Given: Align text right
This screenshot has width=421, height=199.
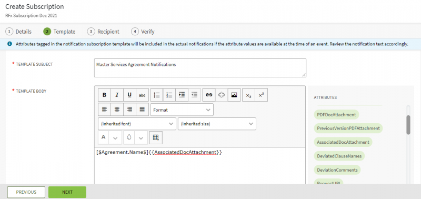Looking at the screenshot, I should (129, 110).
